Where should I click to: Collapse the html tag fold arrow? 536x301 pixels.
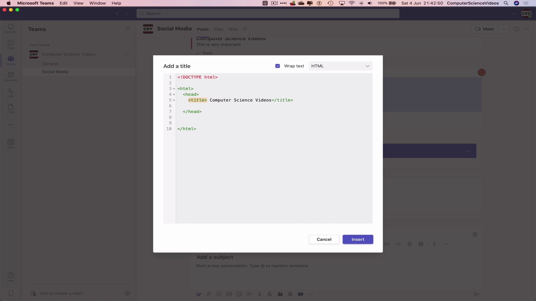[174, 89]
